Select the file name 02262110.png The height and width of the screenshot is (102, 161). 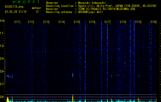pos(14,7)
